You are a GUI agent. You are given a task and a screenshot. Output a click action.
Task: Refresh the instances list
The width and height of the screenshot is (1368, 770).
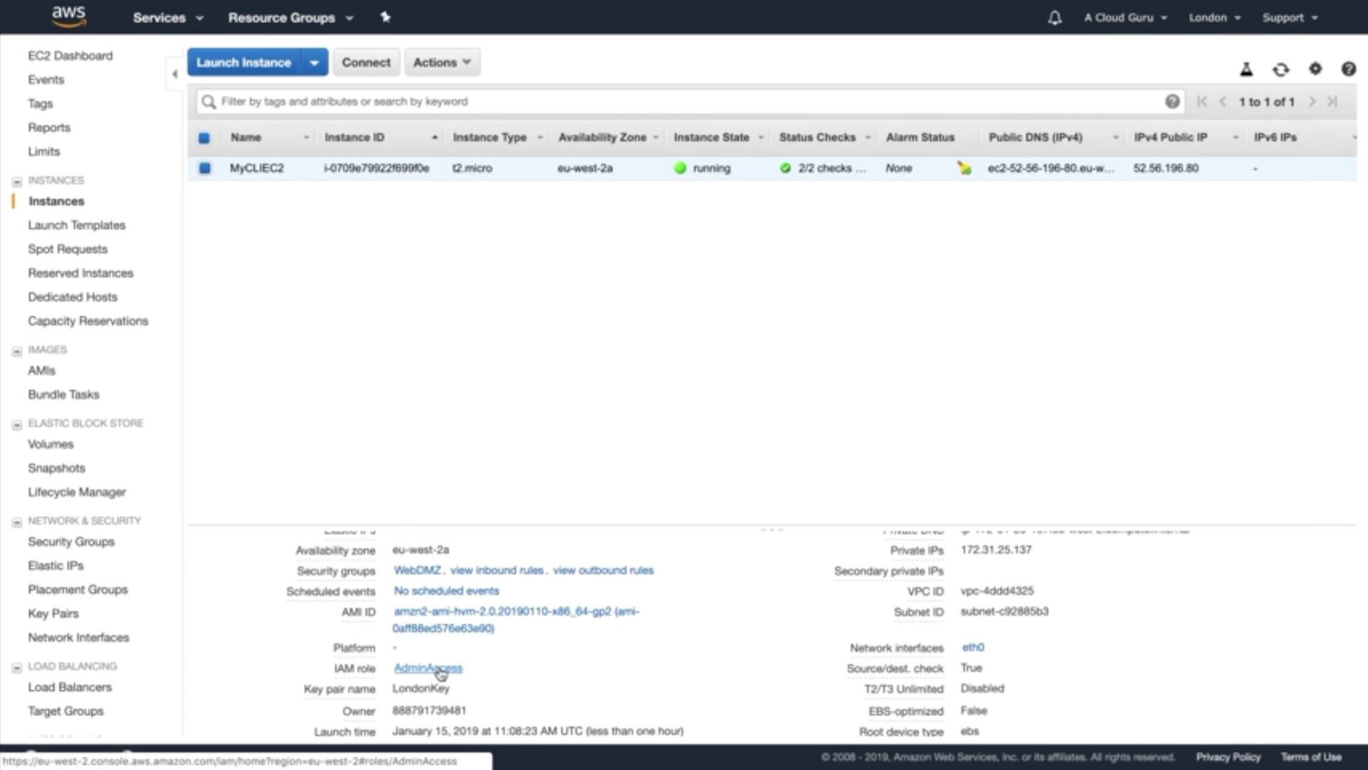coord(1280,69)
